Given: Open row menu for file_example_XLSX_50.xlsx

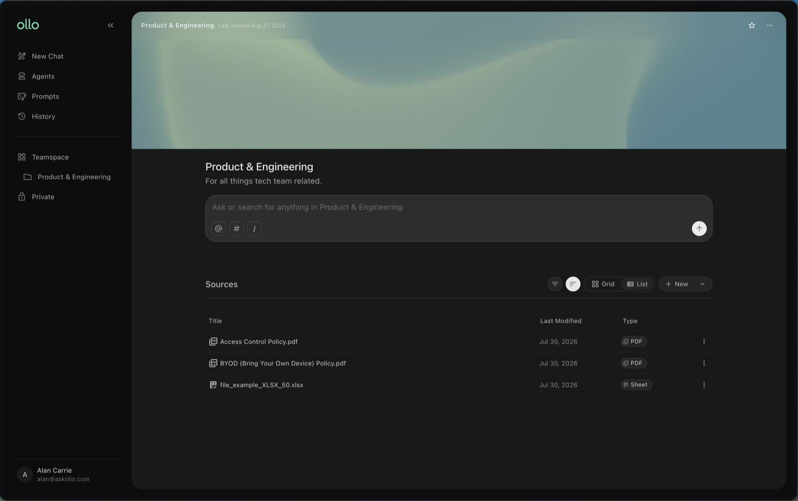Looking at the screenshot, I should point(704,385).
